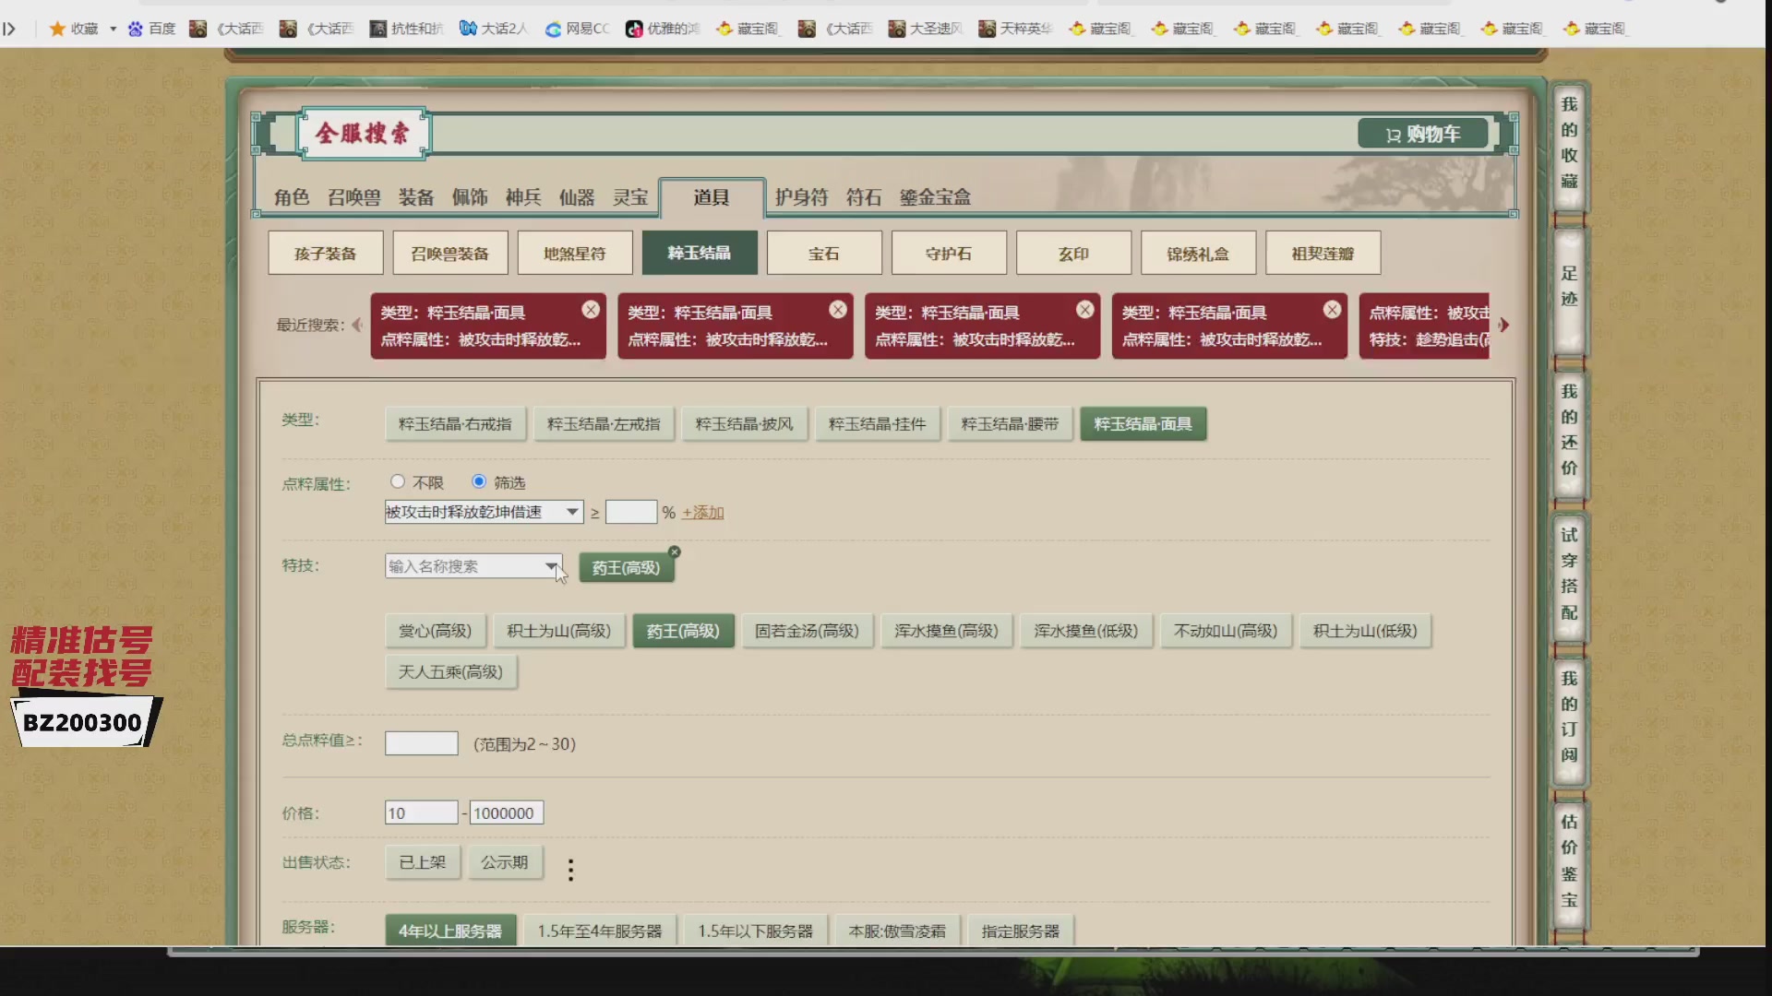Image resolution: width=1772 pixels, height=996 pixels.
Task: Click +添加 link to add attribute
Action: [702, 513]
